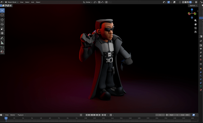
Task: Open the Tool properties tab
Action: coord(201,41)
